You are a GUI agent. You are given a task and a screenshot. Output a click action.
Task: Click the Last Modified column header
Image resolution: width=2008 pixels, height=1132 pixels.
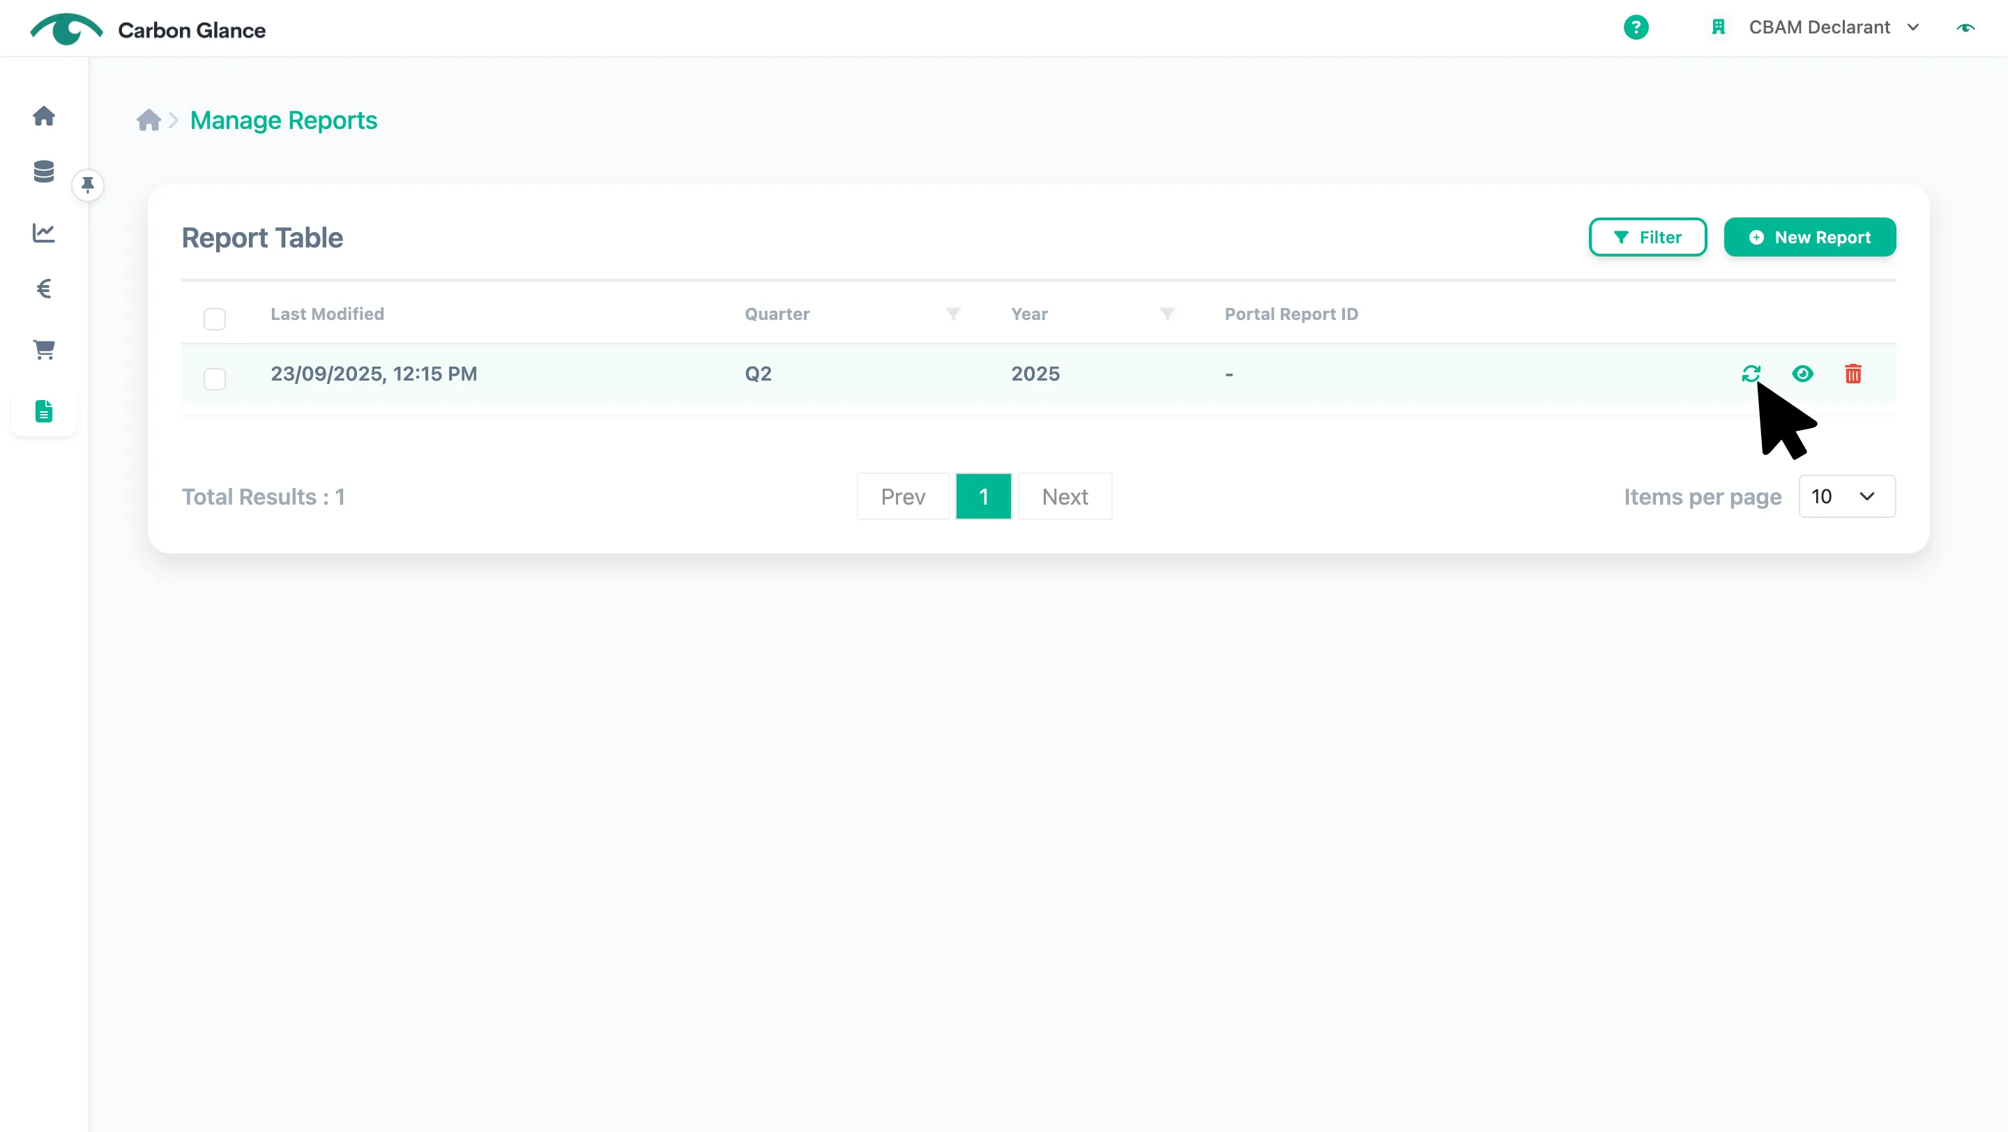[328, 314]
